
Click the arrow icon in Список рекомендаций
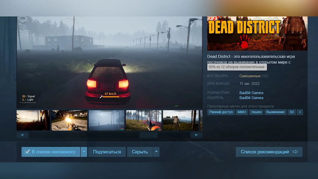[x=295, y=152]
